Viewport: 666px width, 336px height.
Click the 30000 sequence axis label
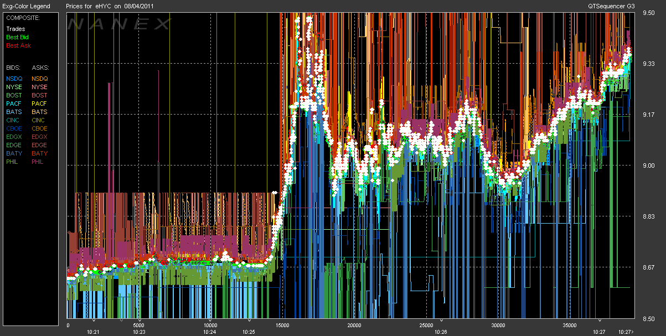click(x=498, y=325)
